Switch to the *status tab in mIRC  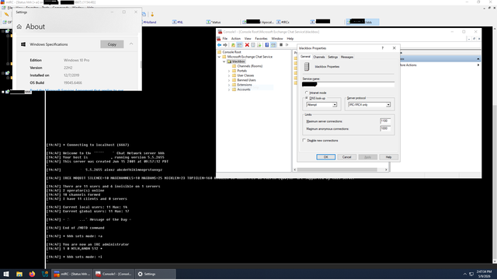(x=214, y=23)
